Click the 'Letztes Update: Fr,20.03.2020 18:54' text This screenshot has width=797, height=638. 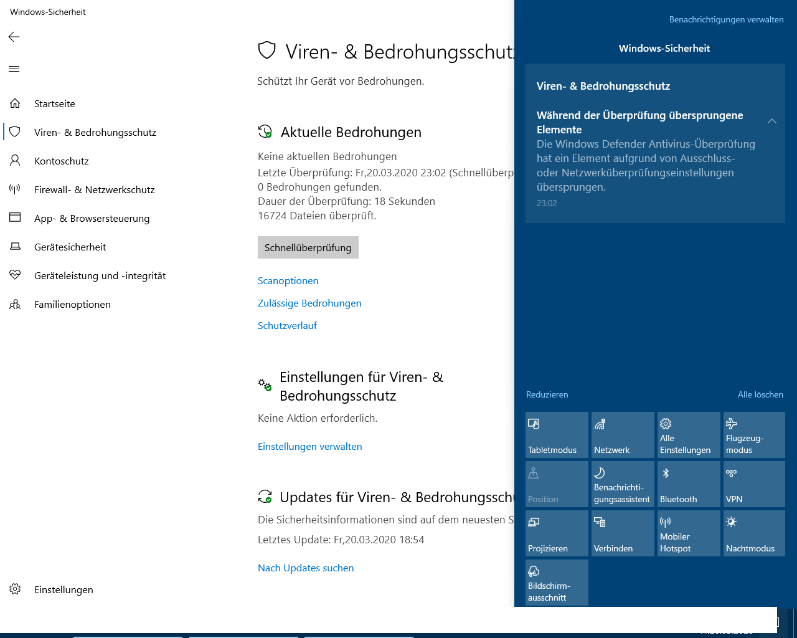point(341,540)
